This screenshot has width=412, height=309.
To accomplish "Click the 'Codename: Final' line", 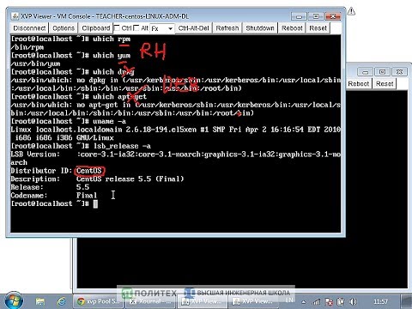I will tap(54, 196).
